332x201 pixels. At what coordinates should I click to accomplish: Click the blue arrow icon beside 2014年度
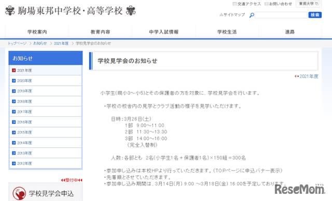[x=14, y=143]
